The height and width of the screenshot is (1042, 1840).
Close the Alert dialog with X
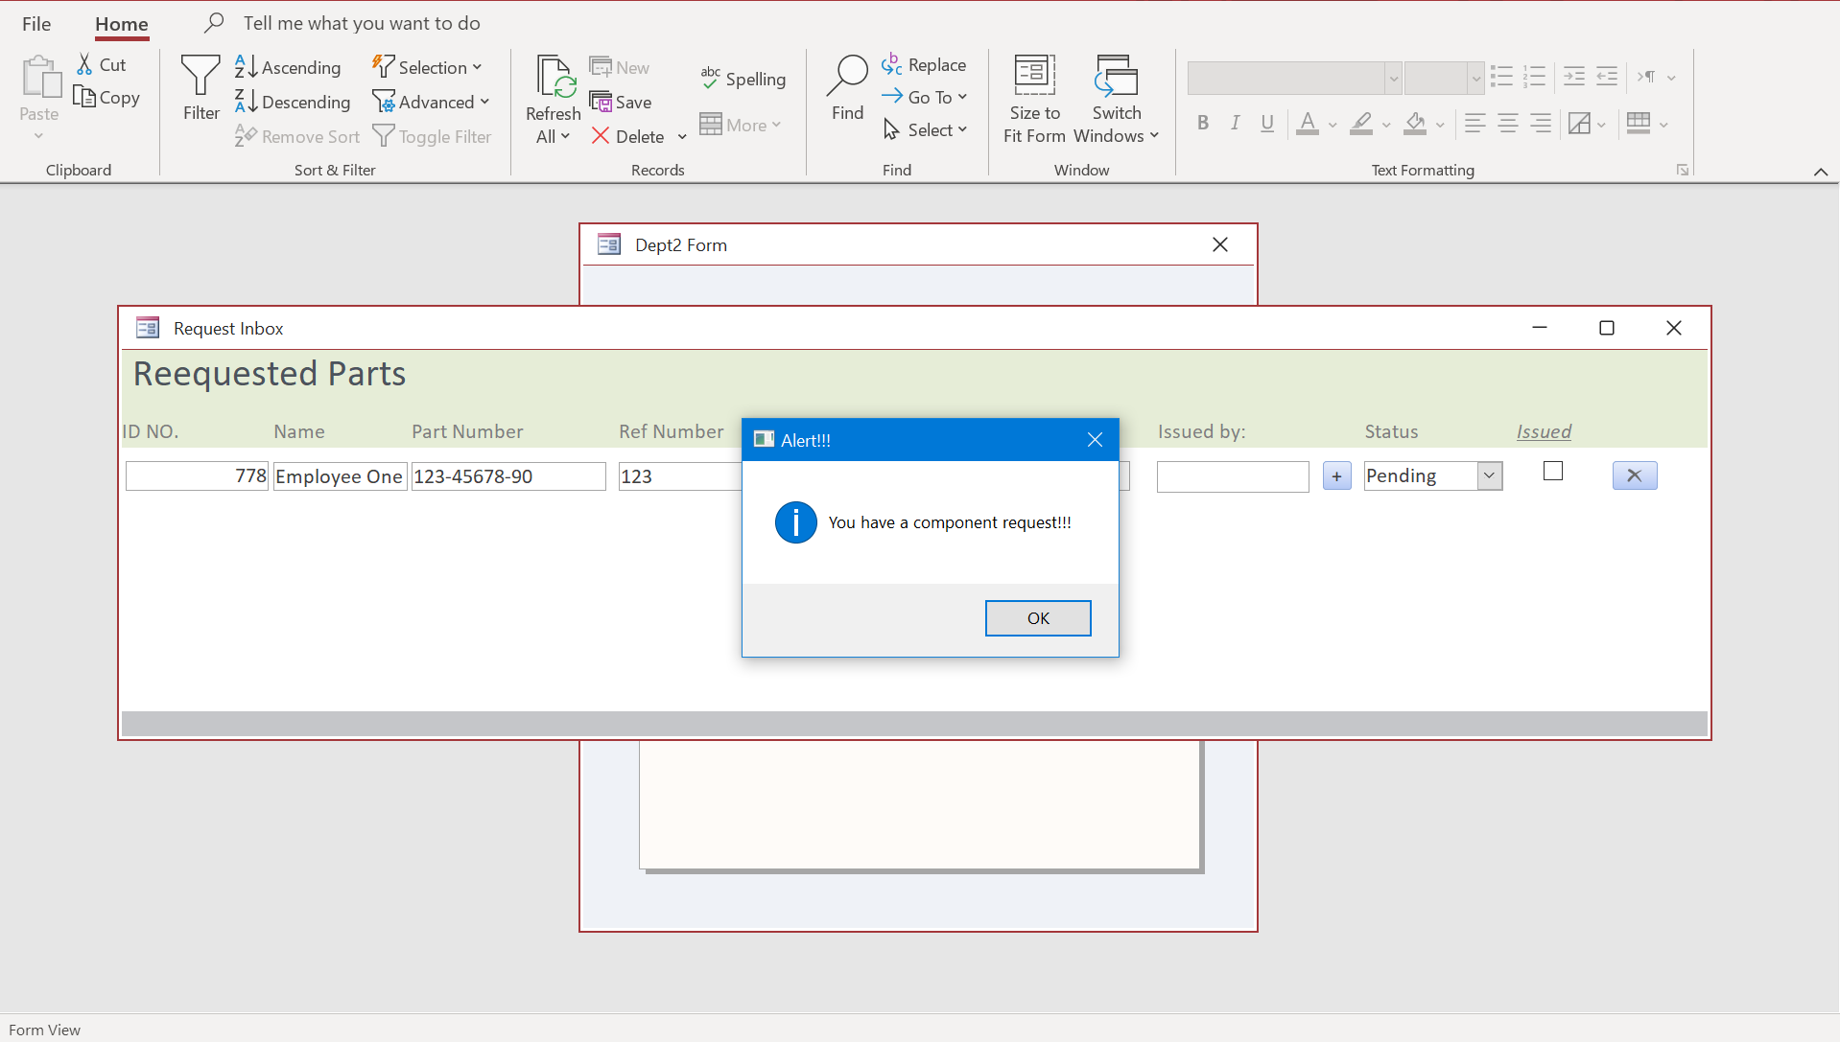click(1095, 439)
